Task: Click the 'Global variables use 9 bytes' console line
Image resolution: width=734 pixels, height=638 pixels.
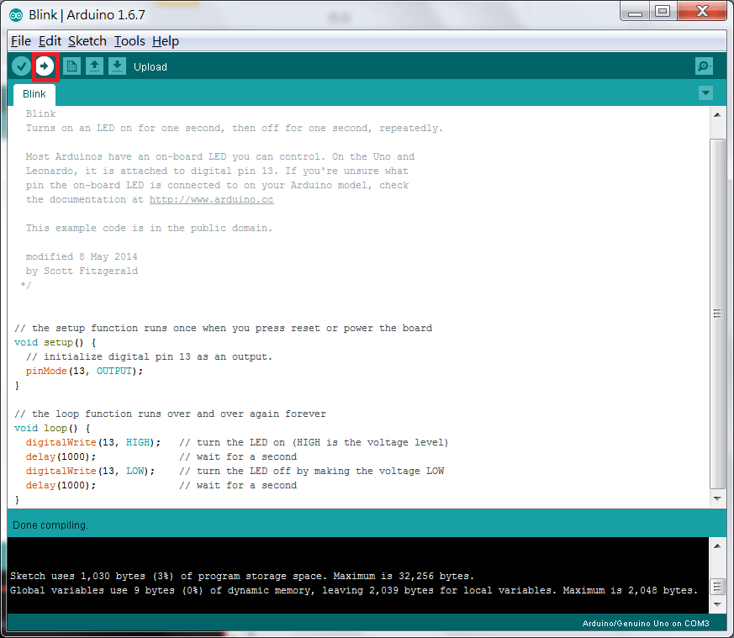Action: 353,591
